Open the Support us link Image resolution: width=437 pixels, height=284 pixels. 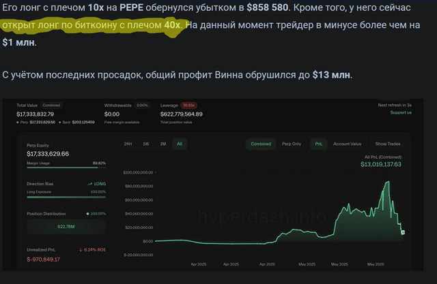[400, 112]
